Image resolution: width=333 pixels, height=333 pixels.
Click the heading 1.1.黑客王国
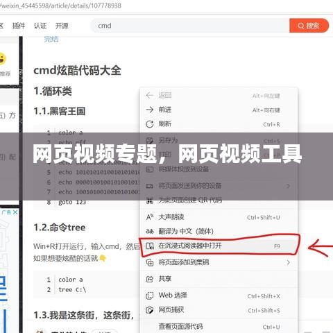[60, 111]
